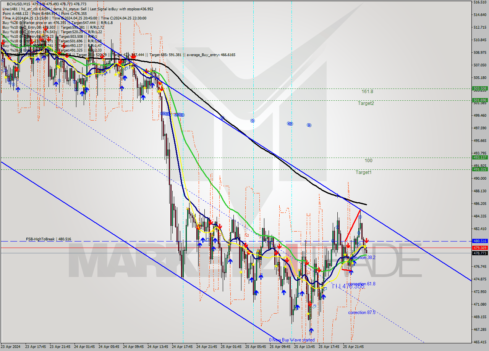The height and width of the screenshot is (351, 489).
Task: Click the 484.335 price axis value
Action: point(480,216)
